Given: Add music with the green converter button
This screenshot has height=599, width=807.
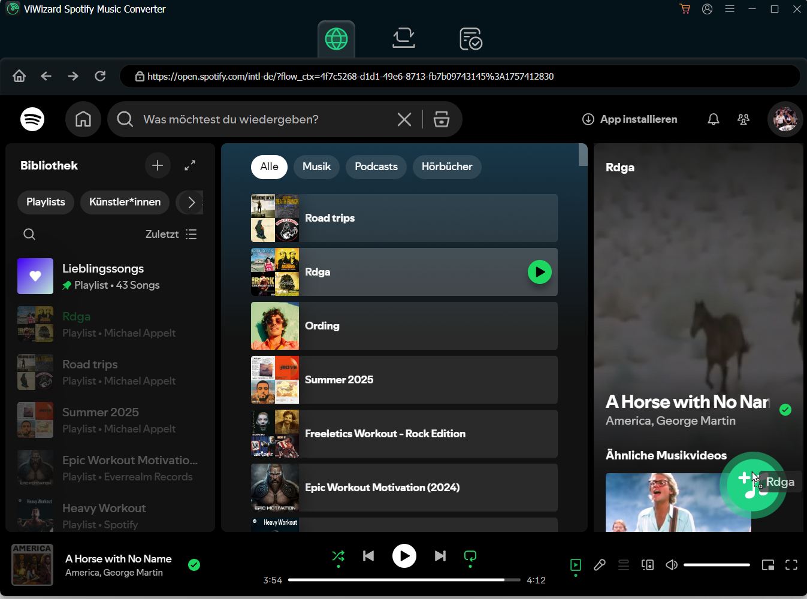Looking at the screenshot, I should pos(752,485).
